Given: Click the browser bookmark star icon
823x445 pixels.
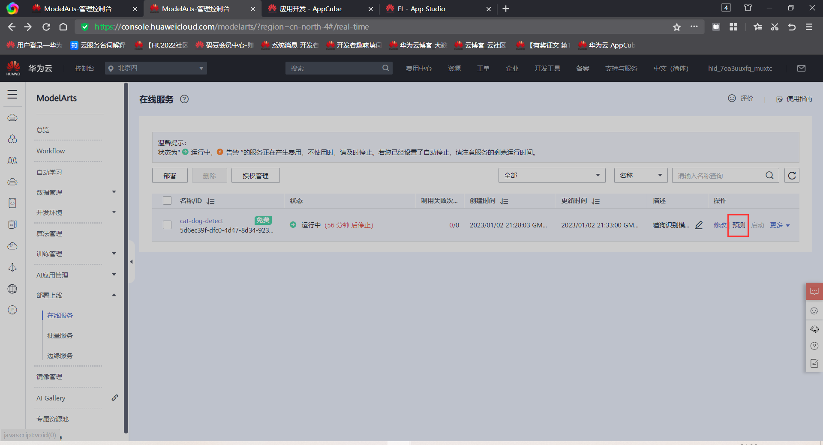Looking at the screenshot, I should pyautogui.click(x=677, y=27).
